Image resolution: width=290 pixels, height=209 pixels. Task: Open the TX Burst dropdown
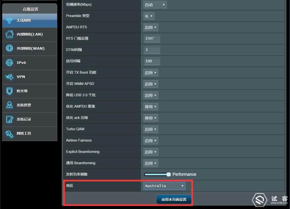coord(151,72)
